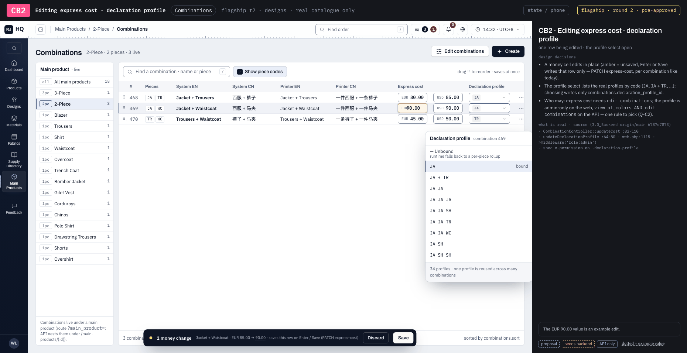Choose the Unbound profile option
The image size is (687, 353).
479,153
